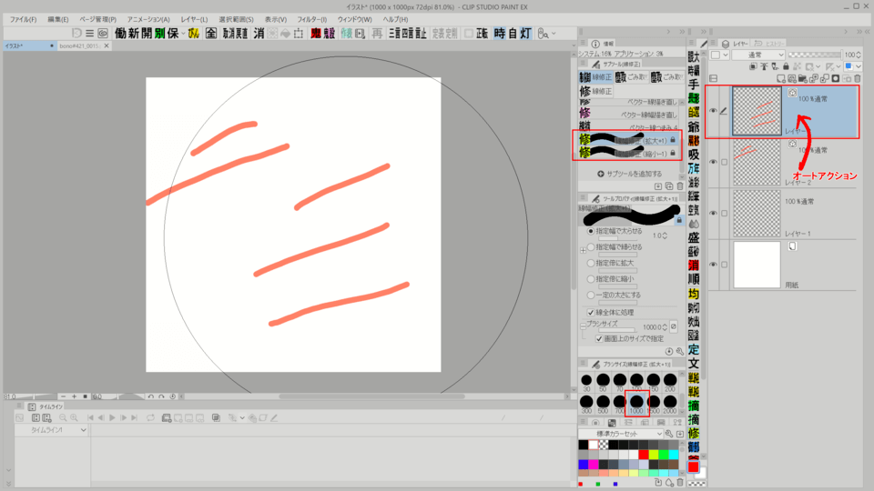Uncheck 画面上のサイズで指定
874x491 pixels.
tap(599, 338)
